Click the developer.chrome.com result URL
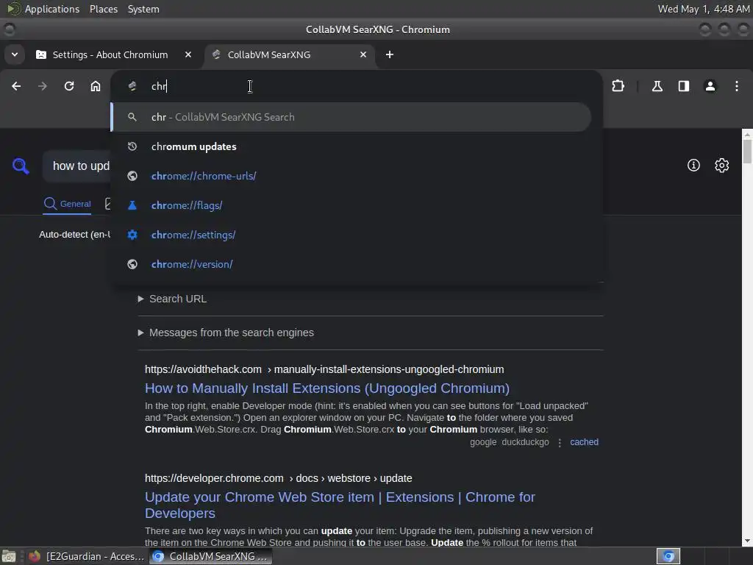This screenshot has height=565, width=753. coord(279,478)
